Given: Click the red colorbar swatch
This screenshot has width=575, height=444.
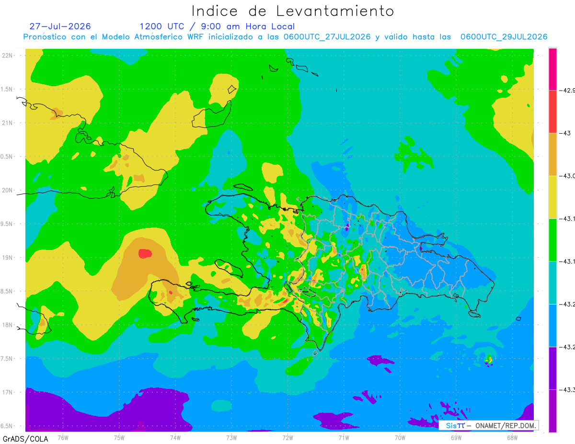Looking at the screenshot, I should [x=552, y=112].
